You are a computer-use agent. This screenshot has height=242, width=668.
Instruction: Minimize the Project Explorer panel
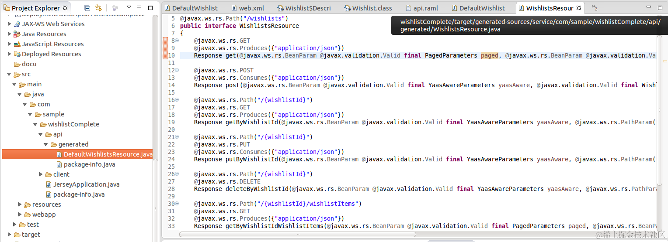coord(139,7)
